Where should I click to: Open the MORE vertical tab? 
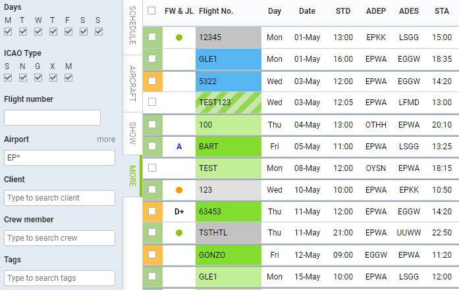(132, 176)
